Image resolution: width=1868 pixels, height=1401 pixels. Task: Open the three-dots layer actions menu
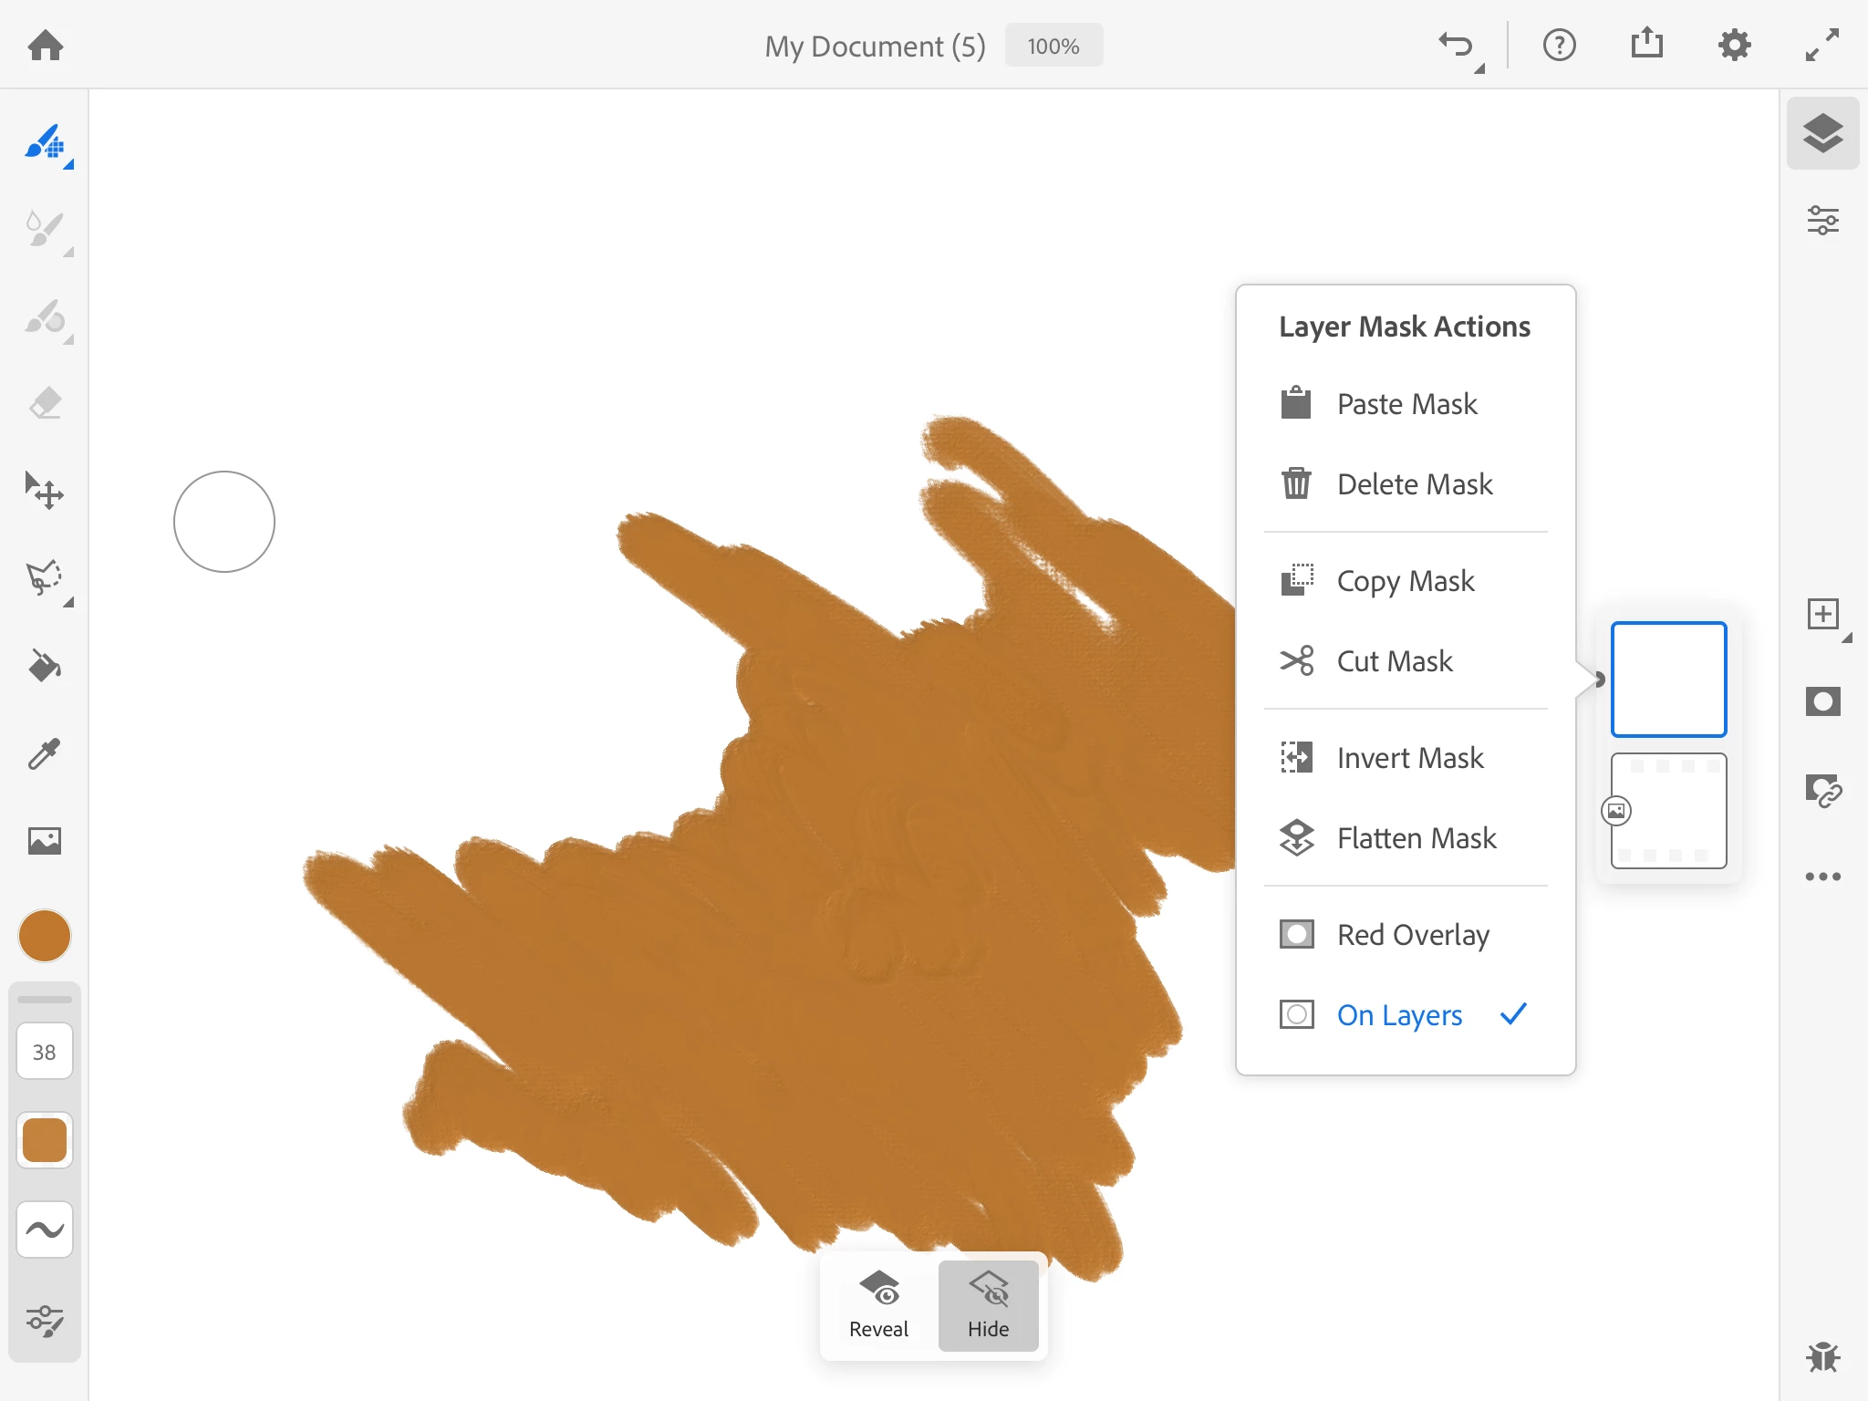tap(1822, 877)
